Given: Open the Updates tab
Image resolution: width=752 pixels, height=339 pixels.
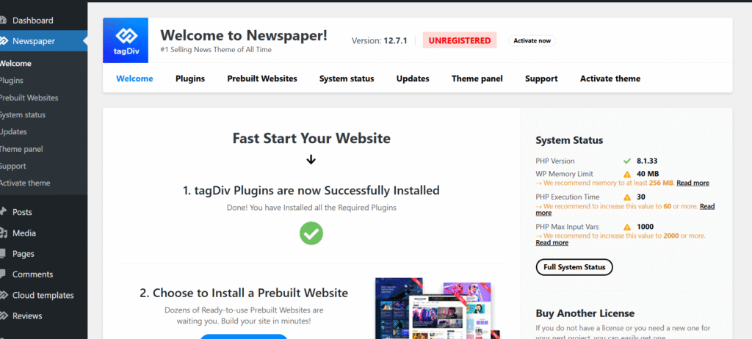Looking at the screenshot, I should 413,79.
